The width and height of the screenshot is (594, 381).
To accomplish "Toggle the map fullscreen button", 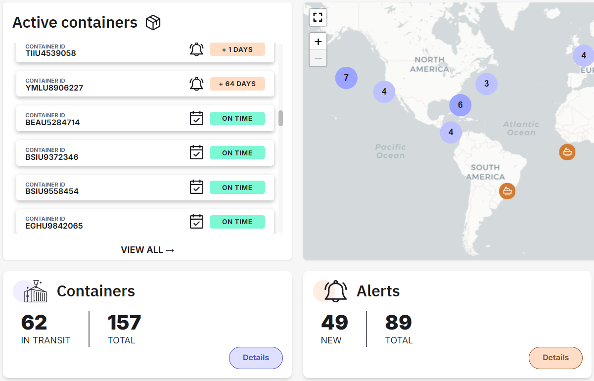I will coord(318,17).
